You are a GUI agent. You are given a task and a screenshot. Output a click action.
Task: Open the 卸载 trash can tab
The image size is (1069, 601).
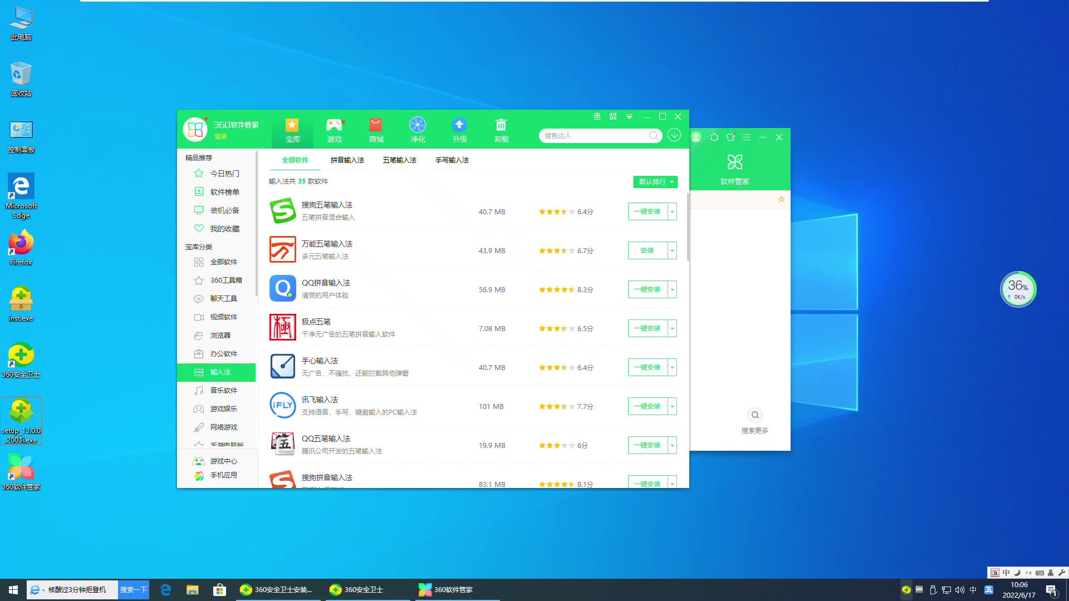[x=501, y=130]
